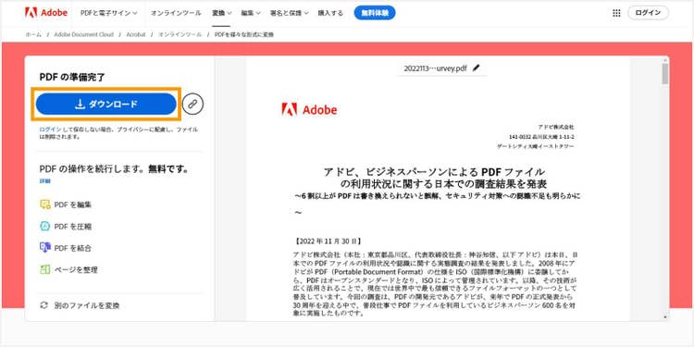Click the ログイン link under download button

coord(50,130)
